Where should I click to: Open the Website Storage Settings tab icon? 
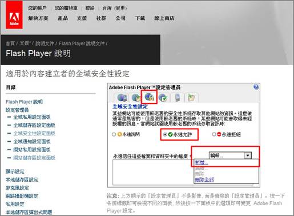pos(191,98)
